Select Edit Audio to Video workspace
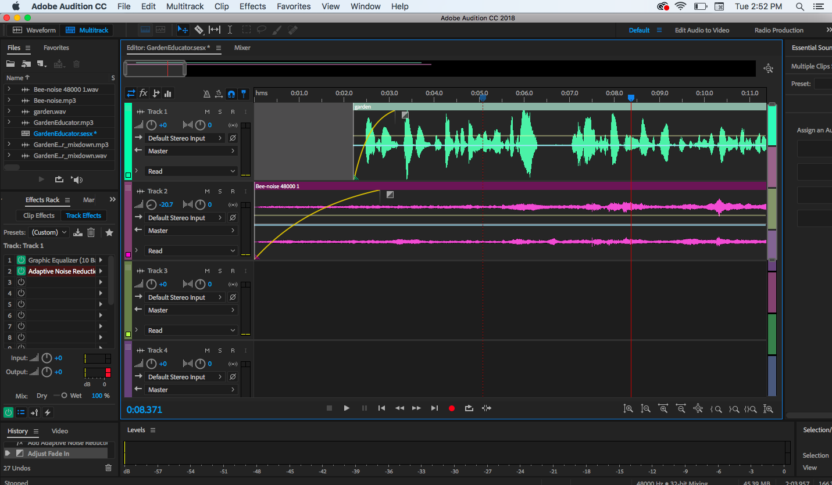This screenshot has height=485, width=832. (x=702, y=30)
